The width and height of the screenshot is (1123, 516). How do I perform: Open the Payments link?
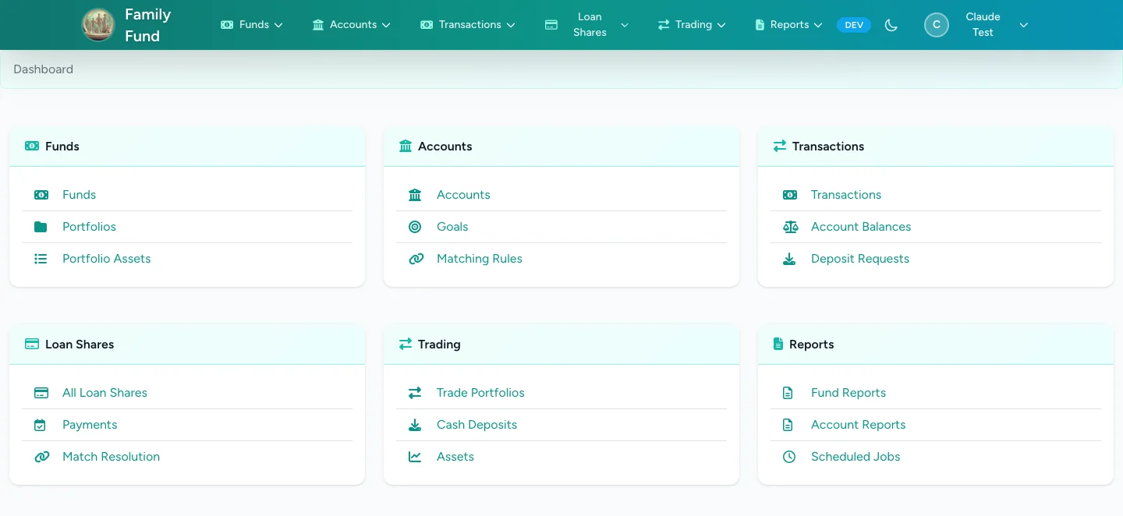pos(90,425)
